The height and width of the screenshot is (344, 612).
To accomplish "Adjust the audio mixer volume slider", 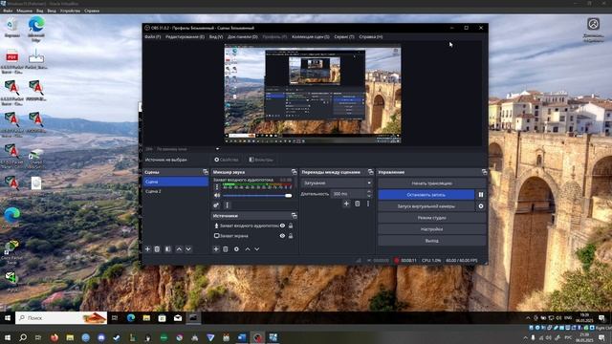I will [x=257, y=195].
